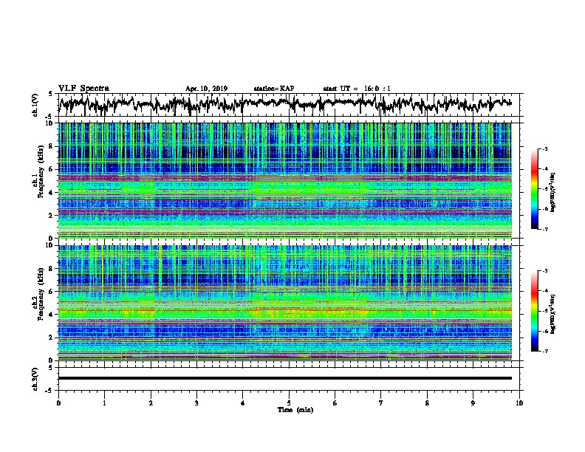Select the 'Apr. 10, 2019' date text
585x452 pixels.
coord(206,89)
